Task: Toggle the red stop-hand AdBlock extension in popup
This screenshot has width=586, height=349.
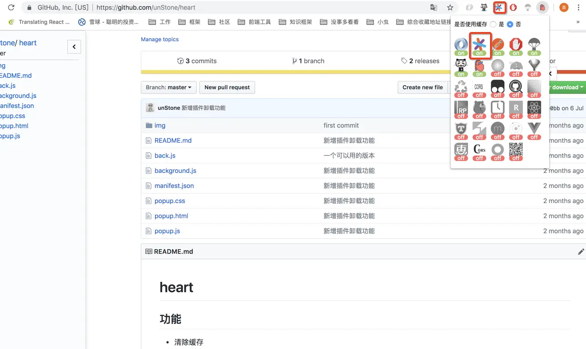Action: coord(516,46)
